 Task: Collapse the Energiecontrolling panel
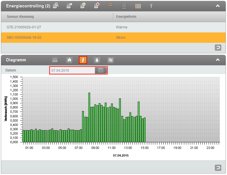point(218,6)
